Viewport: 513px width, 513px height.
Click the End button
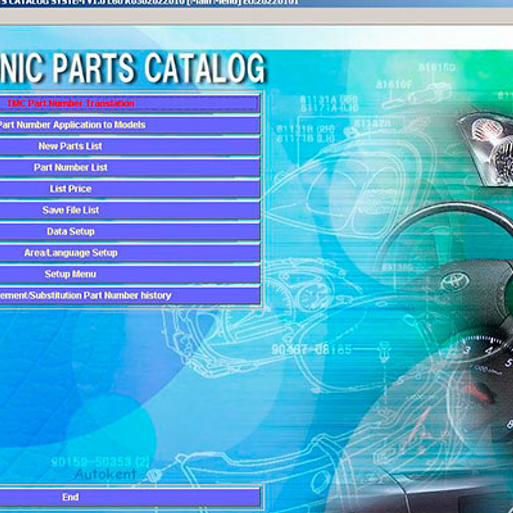tap(130, 497)
